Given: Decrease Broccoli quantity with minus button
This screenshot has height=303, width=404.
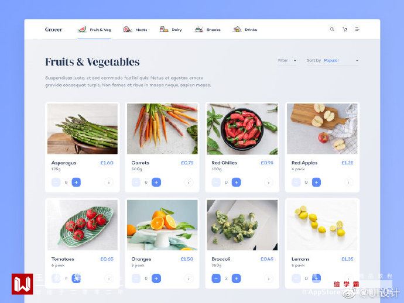Looking at the screenshot, I should click(216, 278).
